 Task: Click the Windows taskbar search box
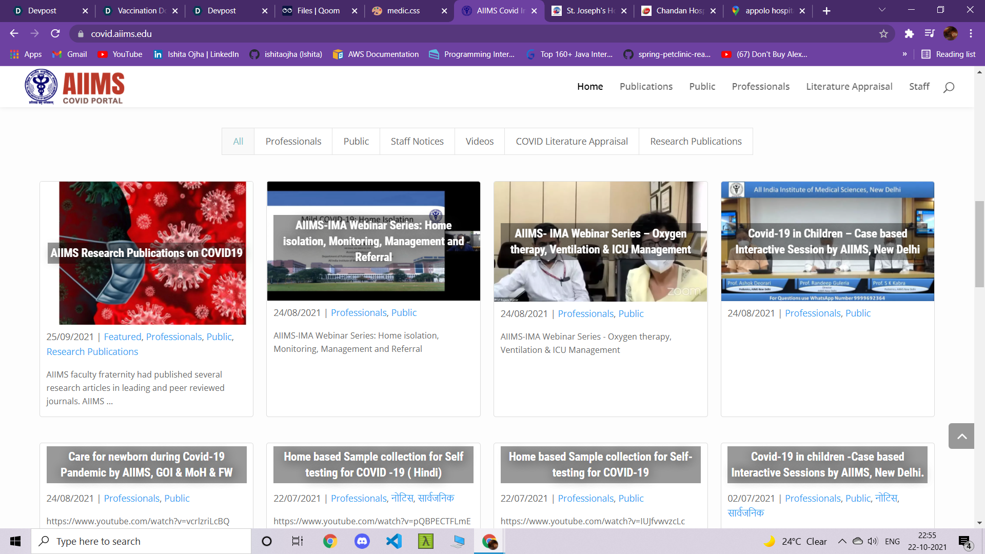click(x=141, y=541)
